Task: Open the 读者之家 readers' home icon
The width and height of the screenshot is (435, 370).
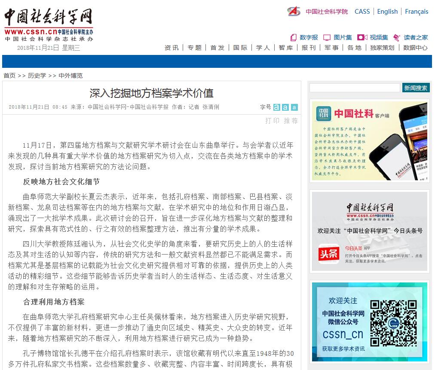Action: point(397,37)
